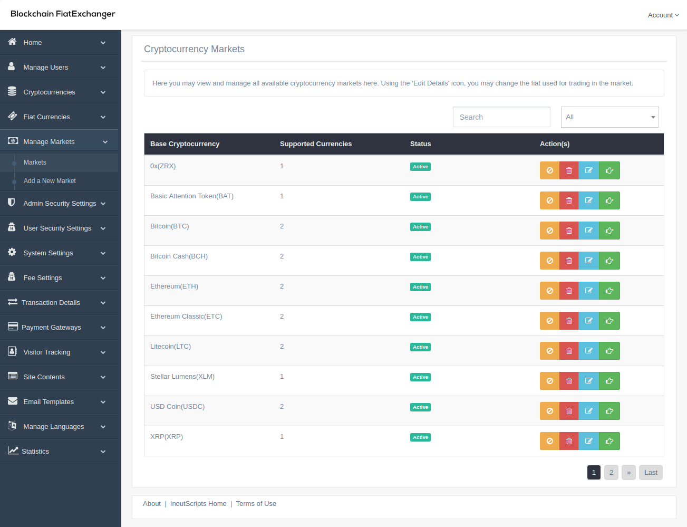687x527 pixels.
Task: Deactivate the Bitcoin(BTC) market using the ban icon
Action: tap(549, 230)
